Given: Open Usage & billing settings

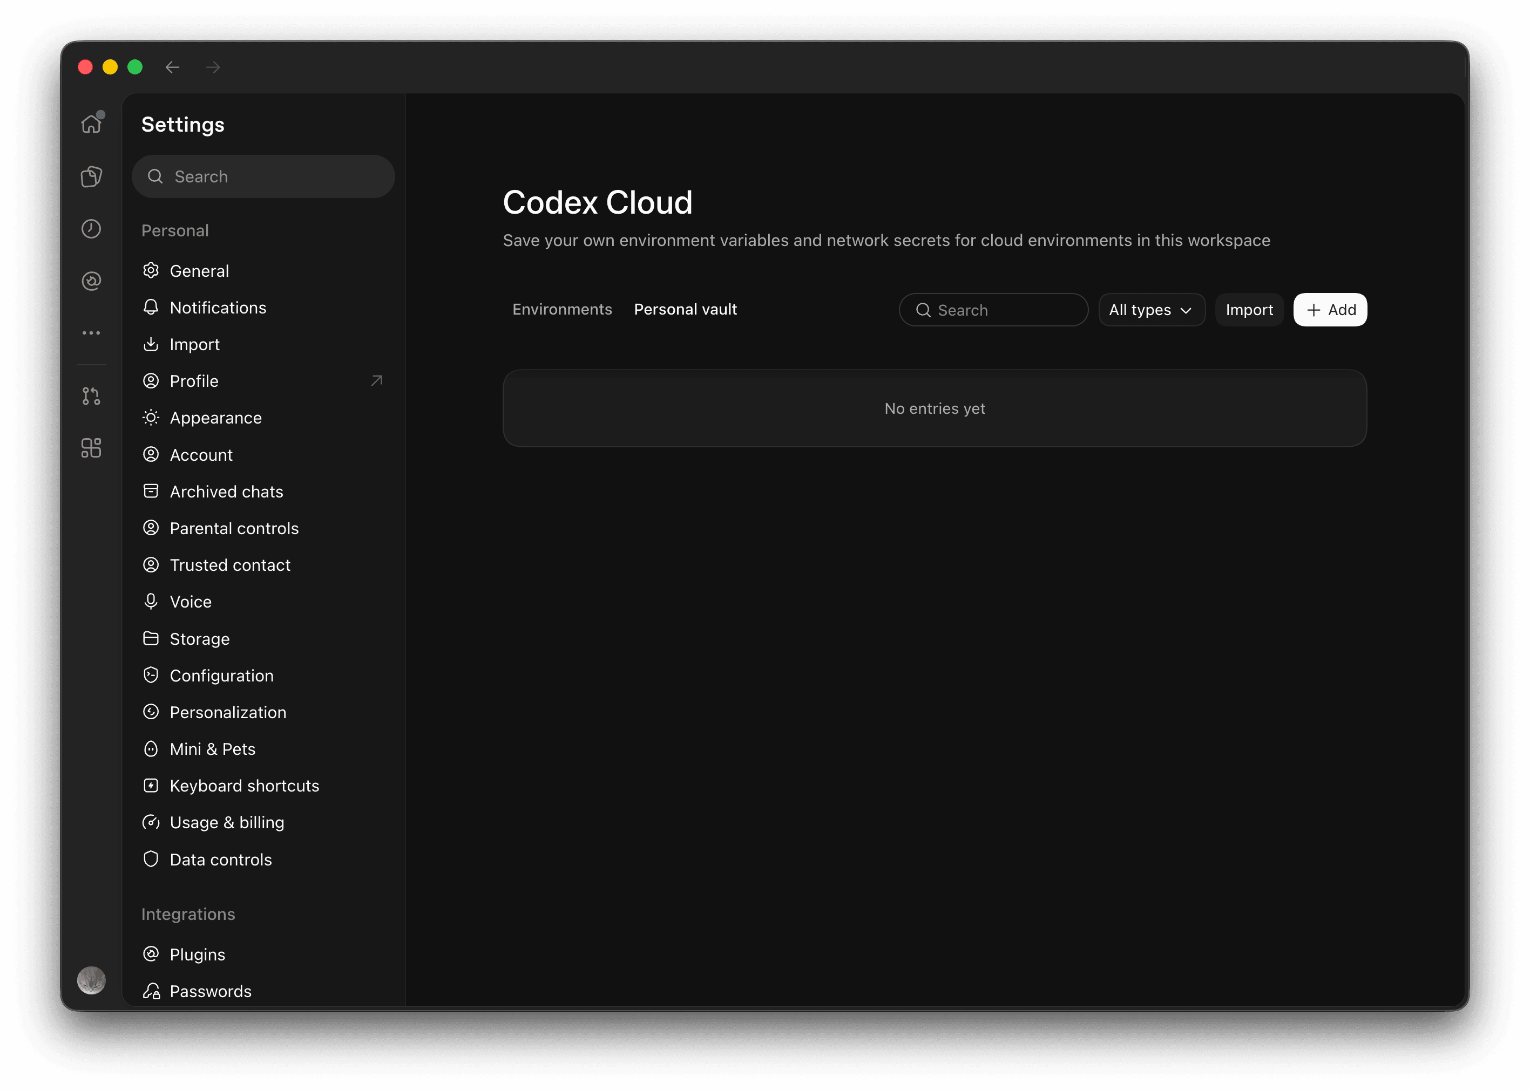Looking at the screenshot, I should pyautogui.click(x=263, y=823).
